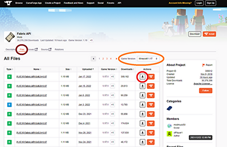Download file Fabric API 0.46.0+1.17
The height and width of the screenshot is (147, 227).
tap(143, 86)
